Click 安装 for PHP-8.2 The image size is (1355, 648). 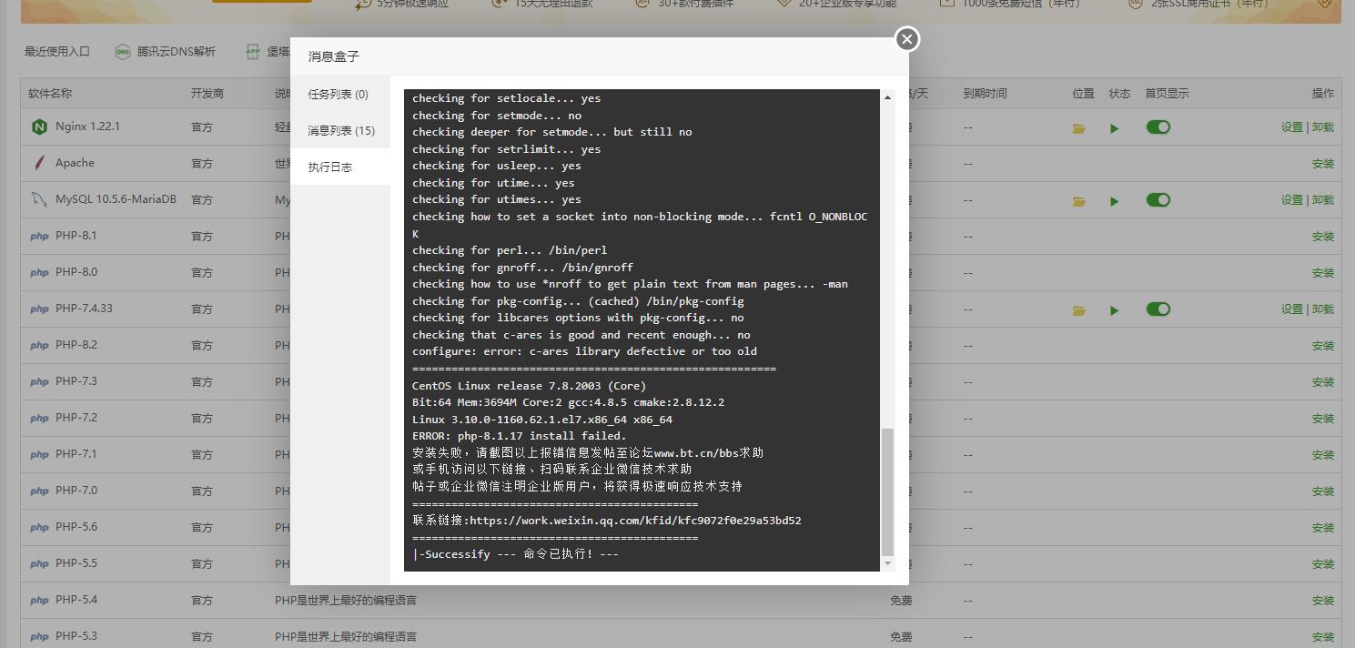click(1323, 346)
